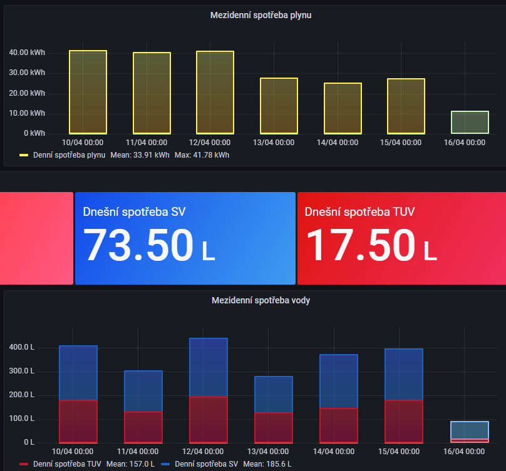
Task: Open the 'Dnešní spotřeba SV' panel menu
Action: [x=135, y=211]
